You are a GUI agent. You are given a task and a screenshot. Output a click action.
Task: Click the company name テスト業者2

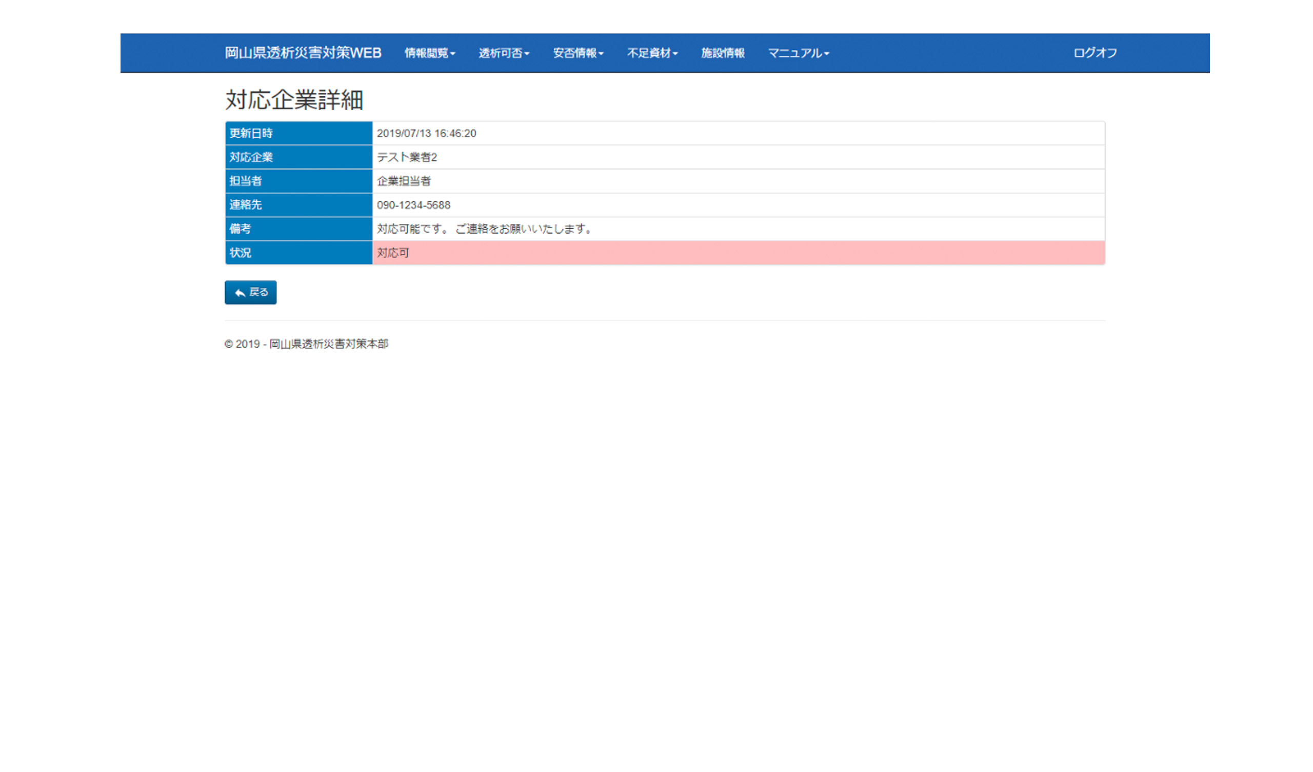pyautogui.click(x=407, y=157)
